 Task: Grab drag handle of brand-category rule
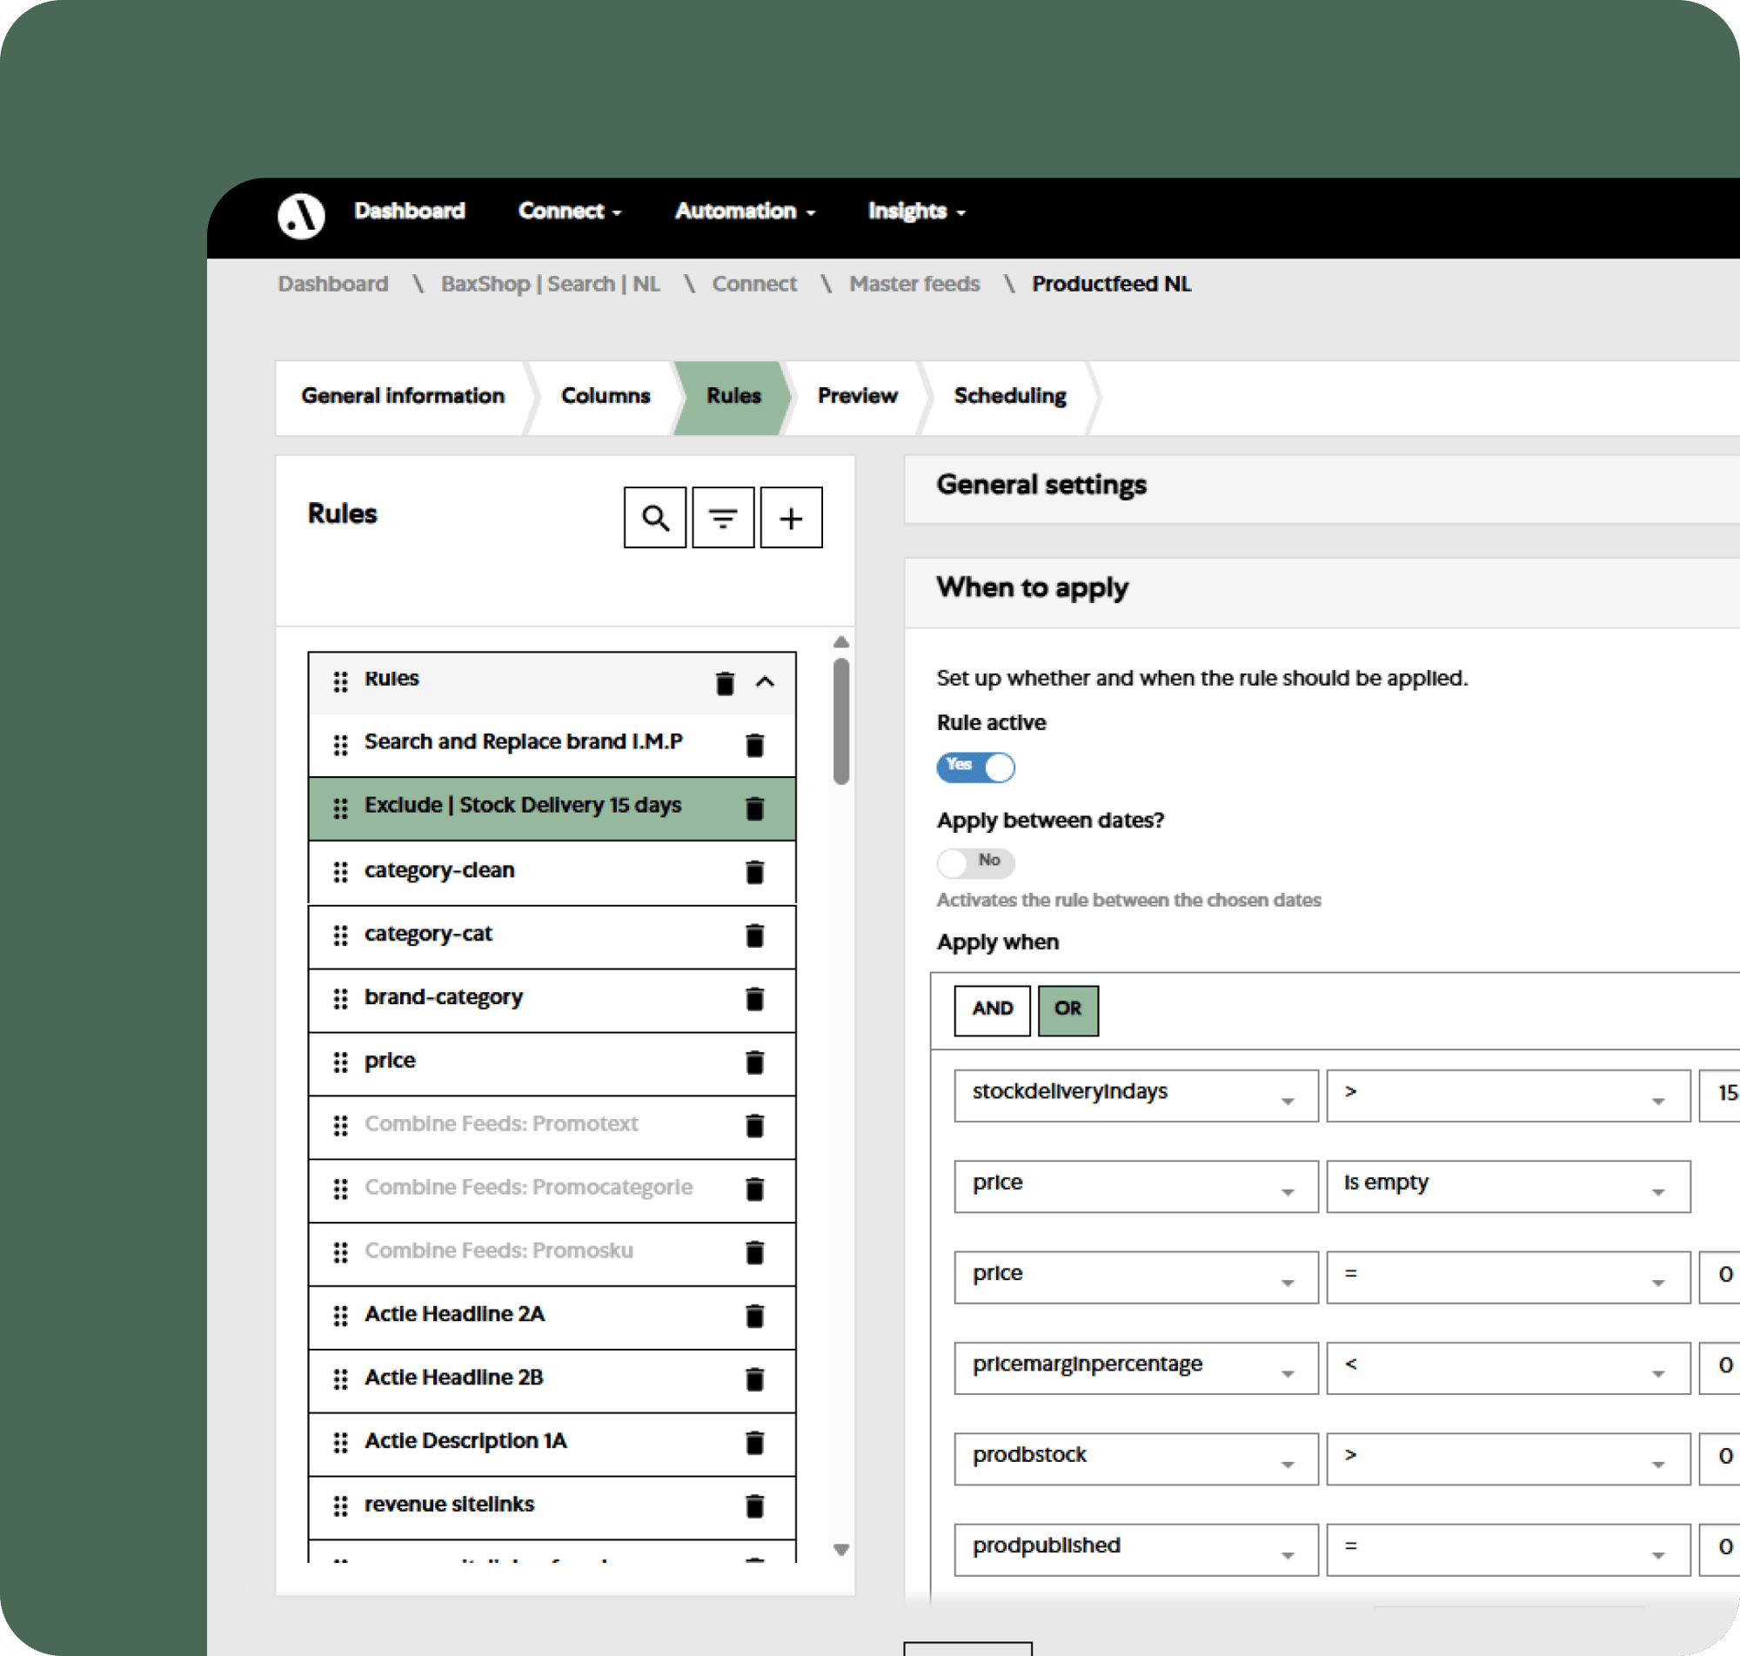click(340, 999)
